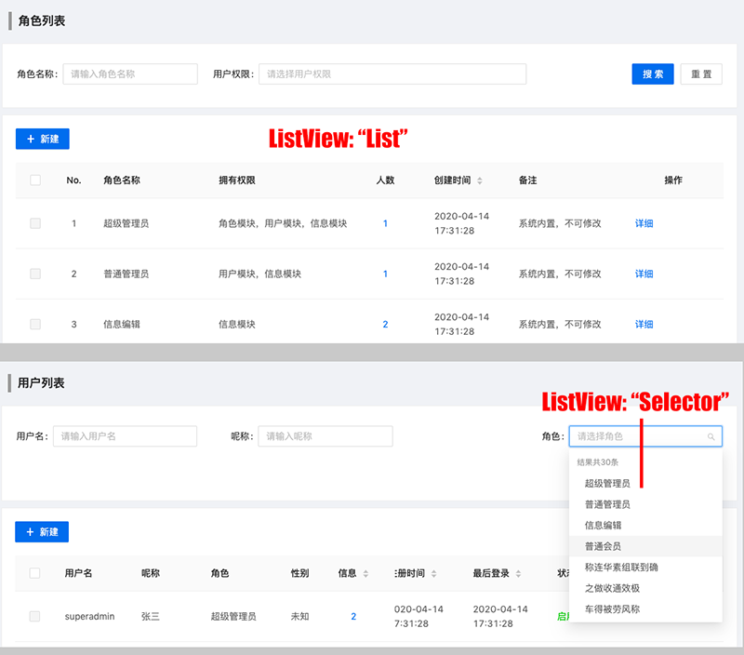Sort user table by 最后登录 arrows
744x655 pixels.
pyautogui.click(x=518, y=574)
